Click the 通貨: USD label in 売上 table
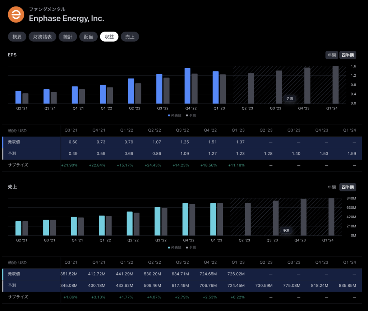Image resolution: width=368 pixels, height=311 pixels. [17, 263]
